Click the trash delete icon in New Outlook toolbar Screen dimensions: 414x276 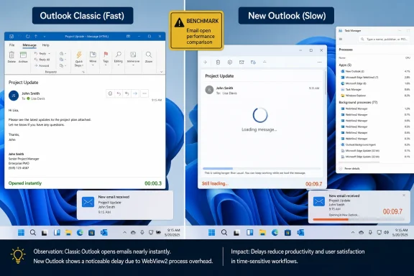coord(218,63)
